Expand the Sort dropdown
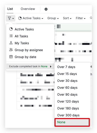97x133 pixels. [x=67, y=18]
